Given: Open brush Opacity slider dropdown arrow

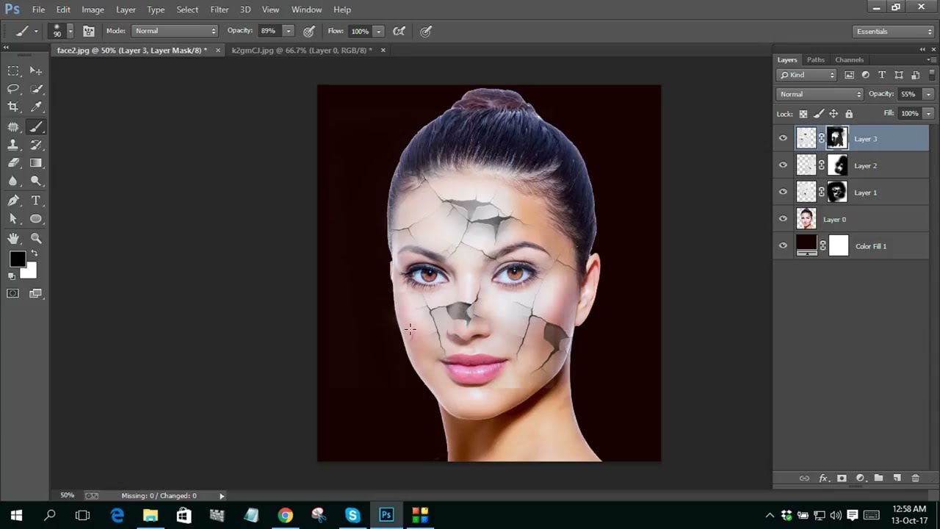Looking at the screenshot, I should [x=289, y=31].
